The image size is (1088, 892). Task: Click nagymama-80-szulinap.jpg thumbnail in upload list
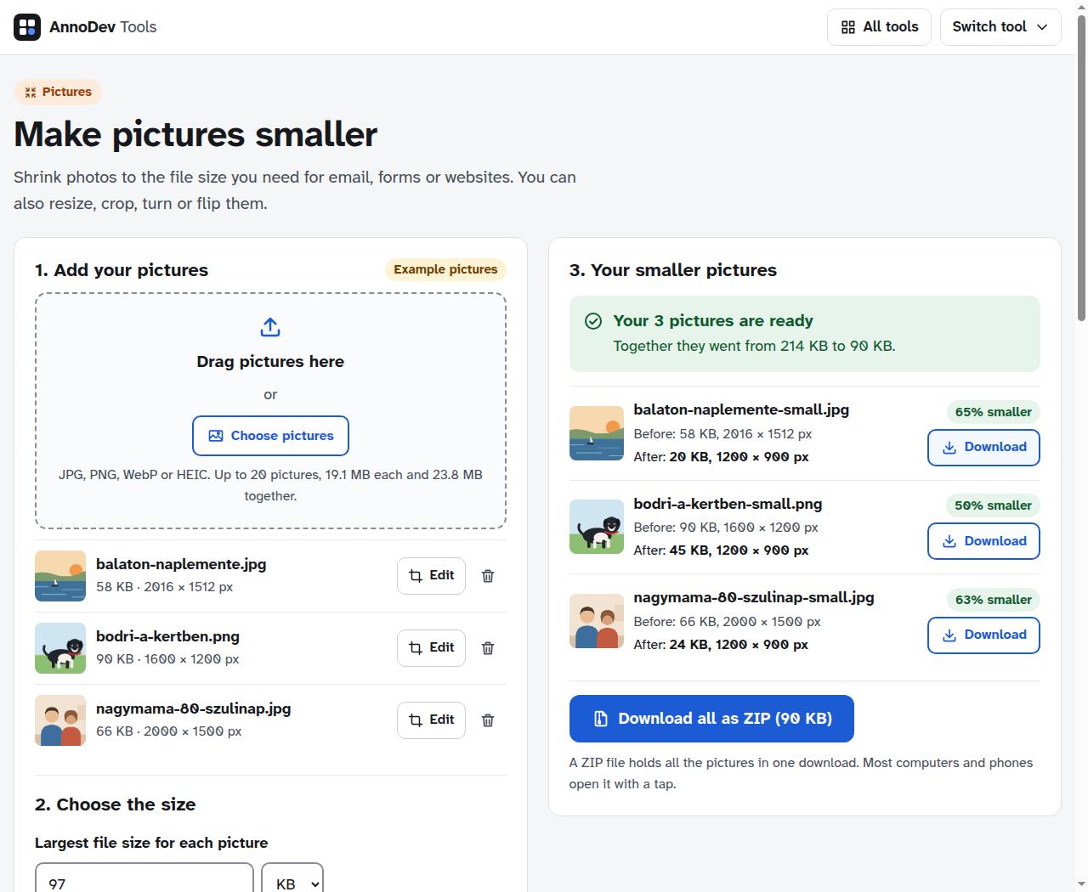coord(60,720)
